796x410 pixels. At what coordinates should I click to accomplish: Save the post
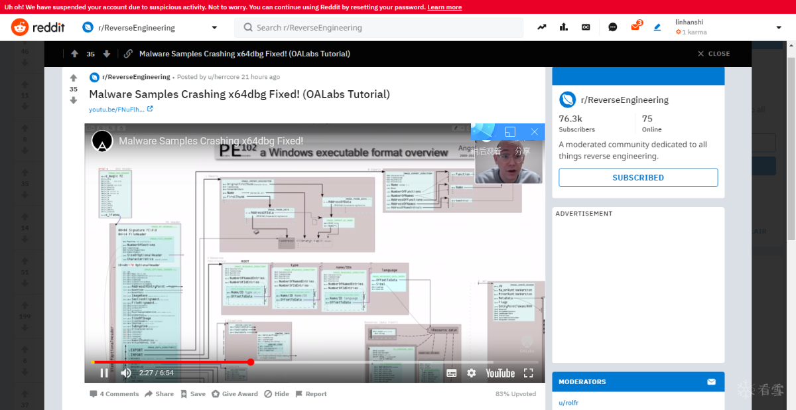click(x=193, y=394)
